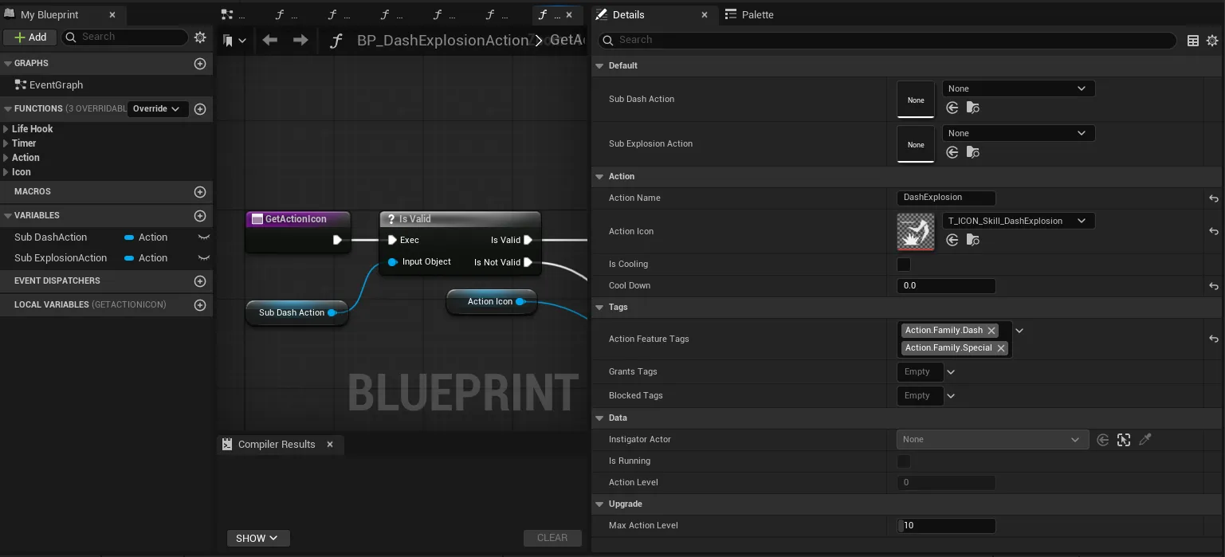This screenshot has height=557, width=1225.
Task: Click the back navigation arrow in graph toolbar
Action: click(x=269, y=39)
